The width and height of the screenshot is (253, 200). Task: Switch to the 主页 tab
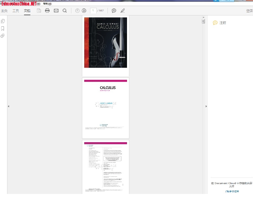click(x=4, y=11)
